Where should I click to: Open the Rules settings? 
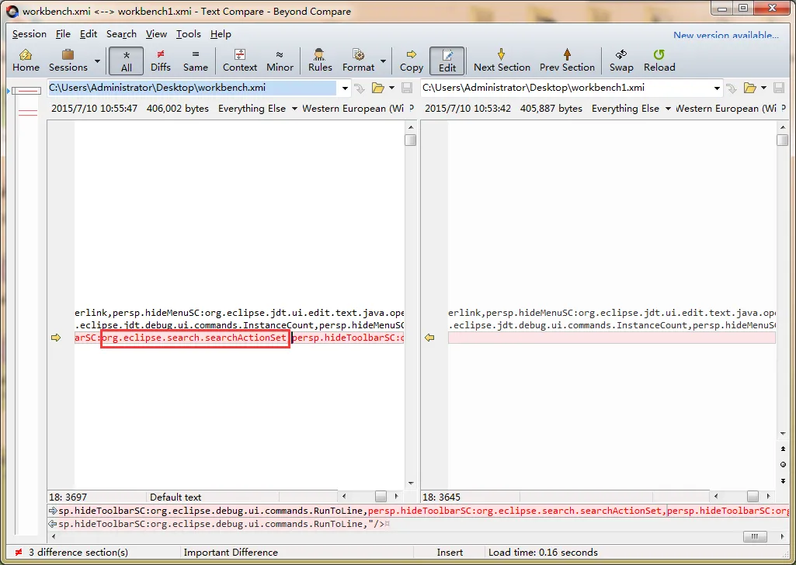pos(320,61)
